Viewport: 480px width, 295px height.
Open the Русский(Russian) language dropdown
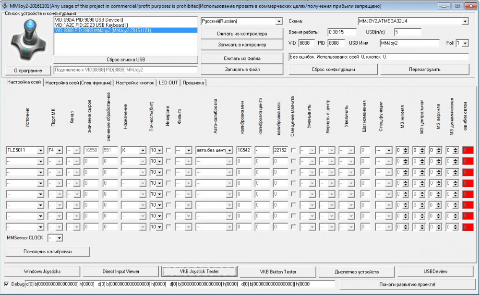pyautogui.click(x=279, y=22)
